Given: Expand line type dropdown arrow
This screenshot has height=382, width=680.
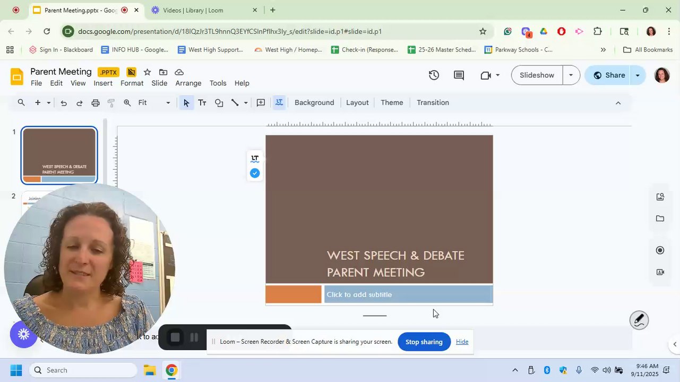Looking at the screenshot, I should click(x=245, y=103).
